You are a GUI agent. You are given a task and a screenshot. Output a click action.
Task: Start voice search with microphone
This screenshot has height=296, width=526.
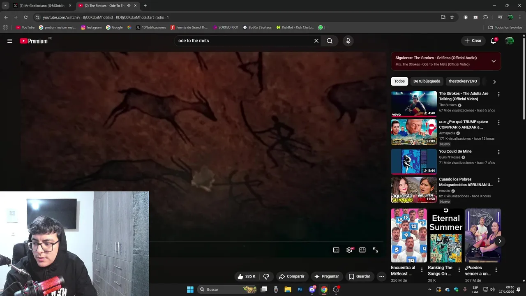tap(348, 41)
